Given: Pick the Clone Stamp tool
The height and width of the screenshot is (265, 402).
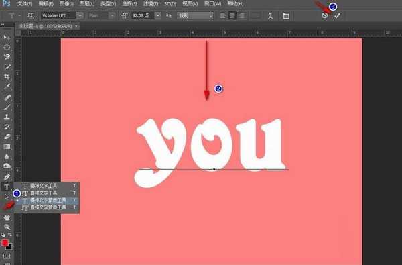Looking at the screenshot, I should point(7,117).
